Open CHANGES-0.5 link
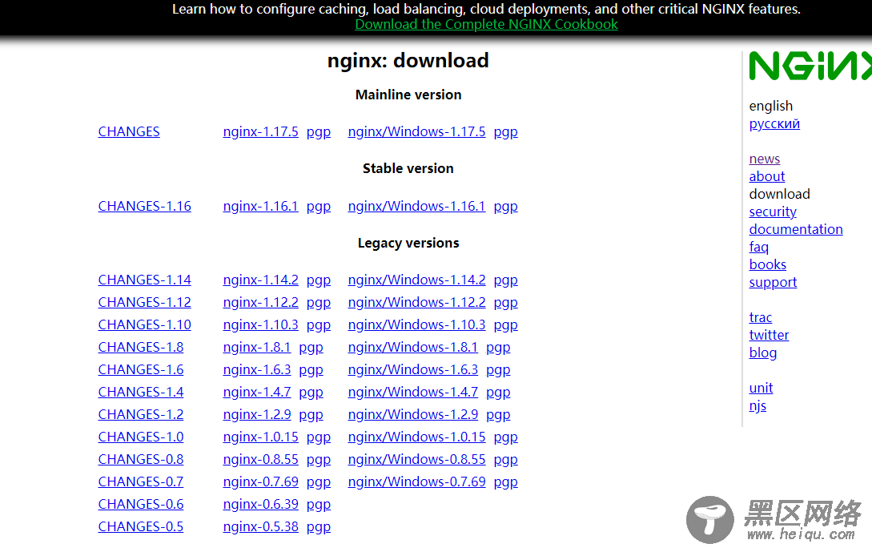 pyautogui.click(x=141, y=527)
